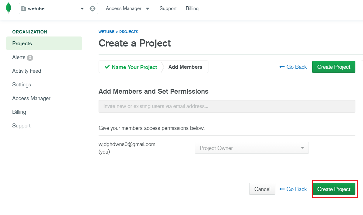Viewport: 363px width, 215px height.
Task: Open organization settings gear icon
Action: [92, 9]
